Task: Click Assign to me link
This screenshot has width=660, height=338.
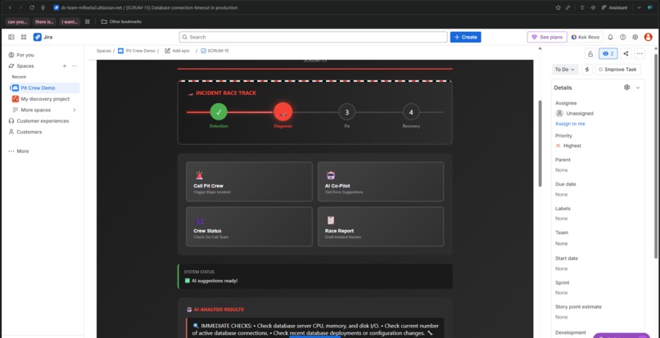Action: [x=570, y=124]
